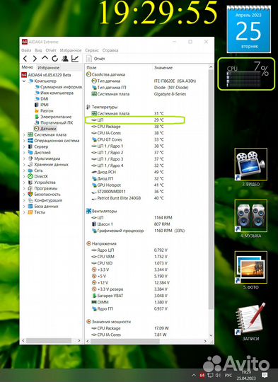Expand the DirectX tree node
Image resolution: width=278 pixels, height=382 pixels.
24,176
